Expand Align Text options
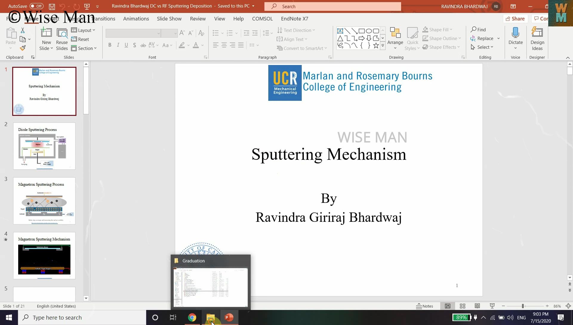Viewport: 573px width, 325px height. point(292,39)
